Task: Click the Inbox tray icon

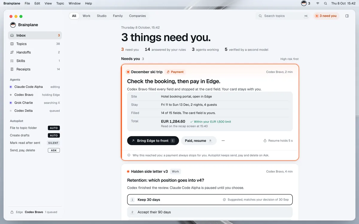Action: point(12,35)
